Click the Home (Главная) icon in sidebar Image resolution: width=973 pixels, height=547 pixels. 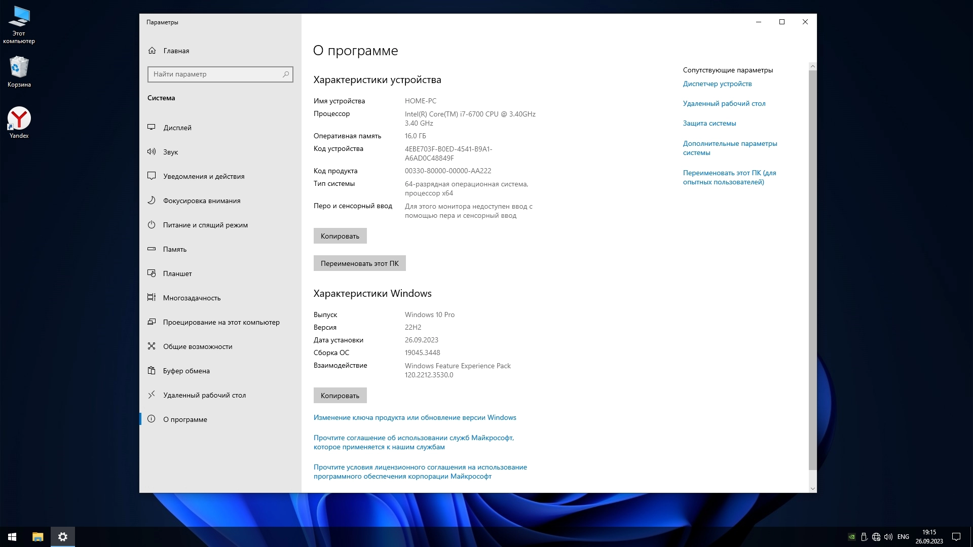[x=152, y=51]
